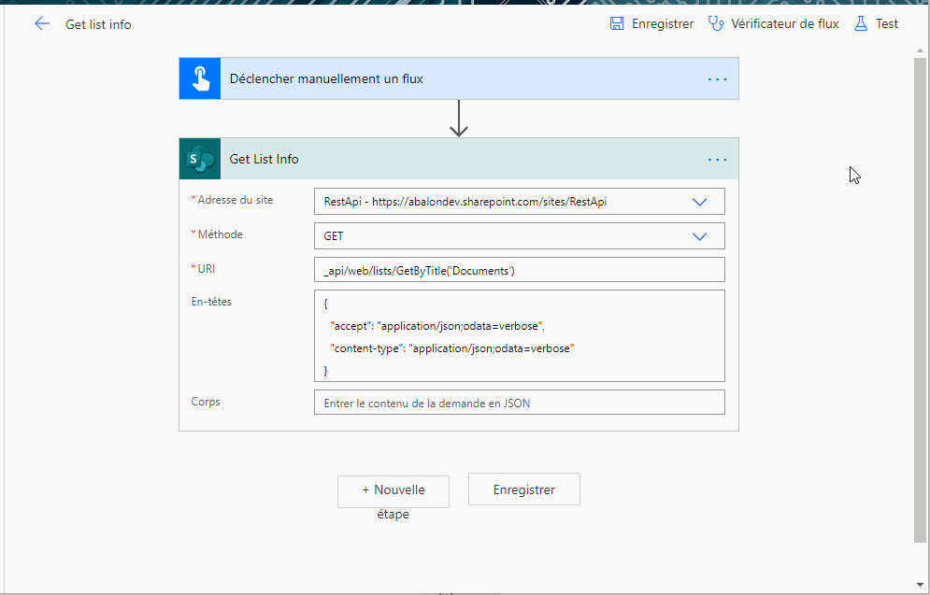Click the Corps input field
The width and height of the screenshot is (930, 595).
(x=519, y=402)
